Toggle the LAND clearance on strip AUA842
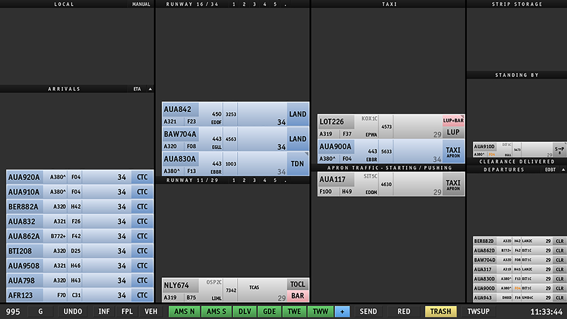This screenshot has width=567, height=319. click(x=297, y=114)
